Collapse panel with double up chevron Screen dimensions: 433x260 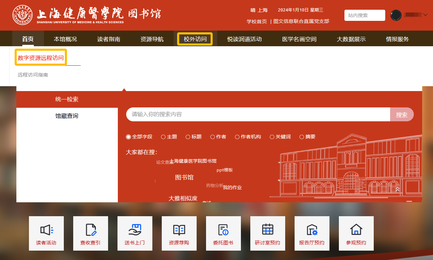(x=397, y=189)
